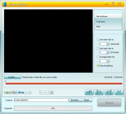Select the Manual splitting radio button
This screenshot has height=114, width=126.
[98, 66]
